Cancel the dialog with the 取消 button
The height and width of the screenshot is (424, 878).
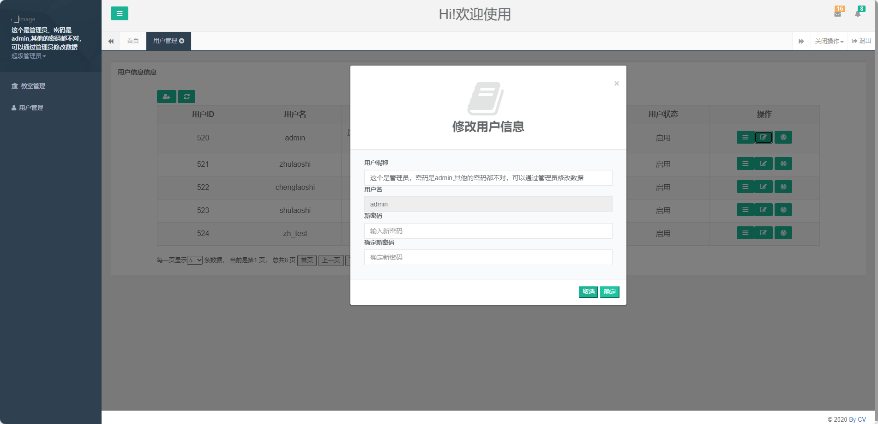click(588, 292)
